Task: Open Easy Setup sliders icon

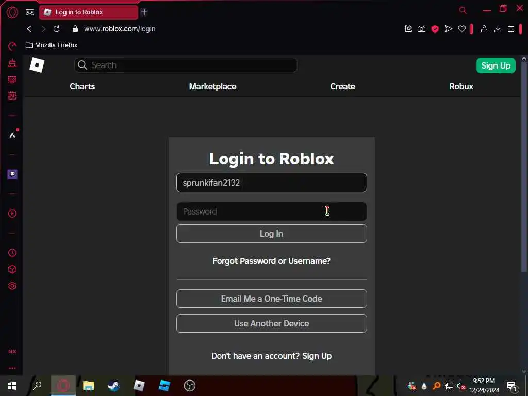Action: 511,29
